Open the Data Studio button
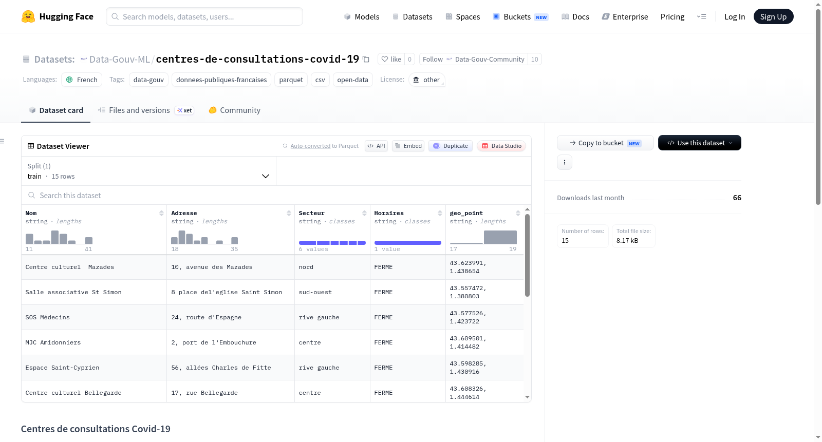This screenshot has width=822, height=442. pyautogui.click(x=501, y=146)
